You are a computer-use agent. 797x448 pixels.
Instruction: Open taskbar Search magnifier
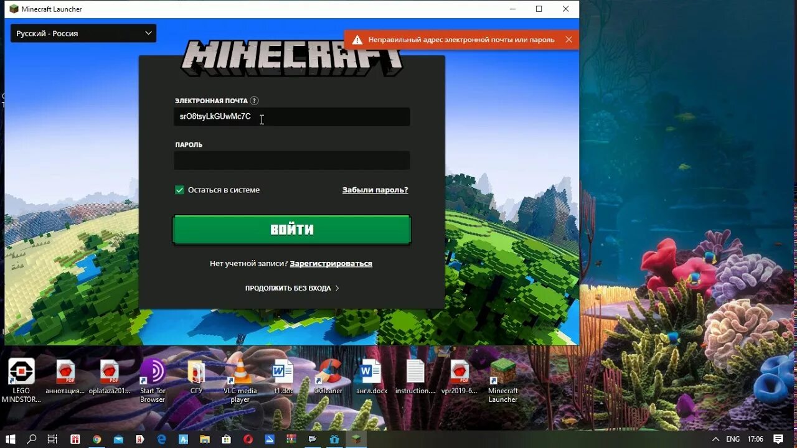pos(32,439)
